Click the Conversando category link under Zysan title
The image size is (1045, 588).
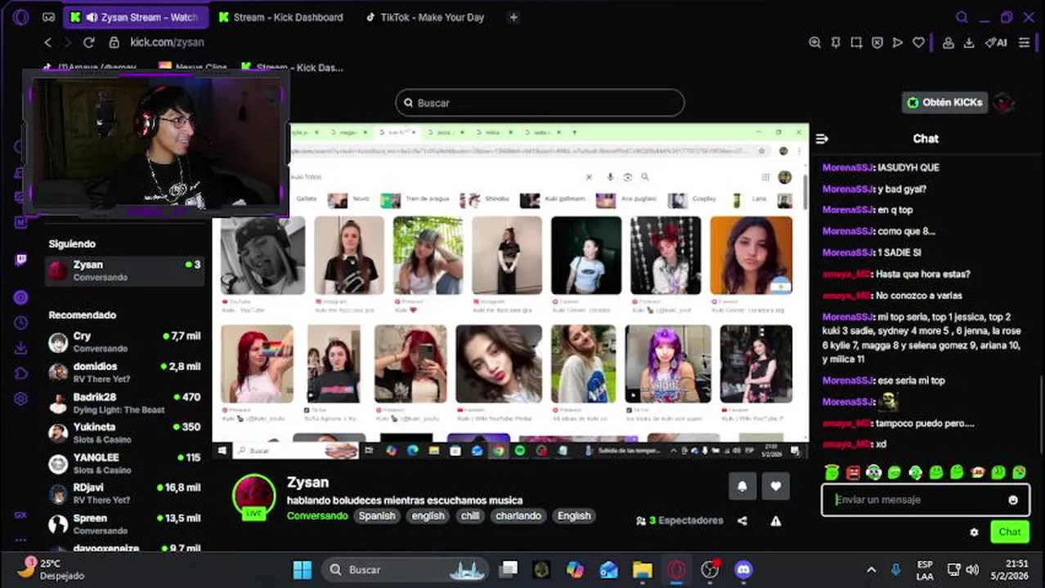tap(317, 516)
